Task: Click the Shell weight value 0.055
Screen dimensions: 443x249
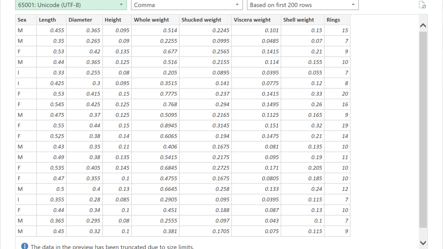Action: click(302, 73)
